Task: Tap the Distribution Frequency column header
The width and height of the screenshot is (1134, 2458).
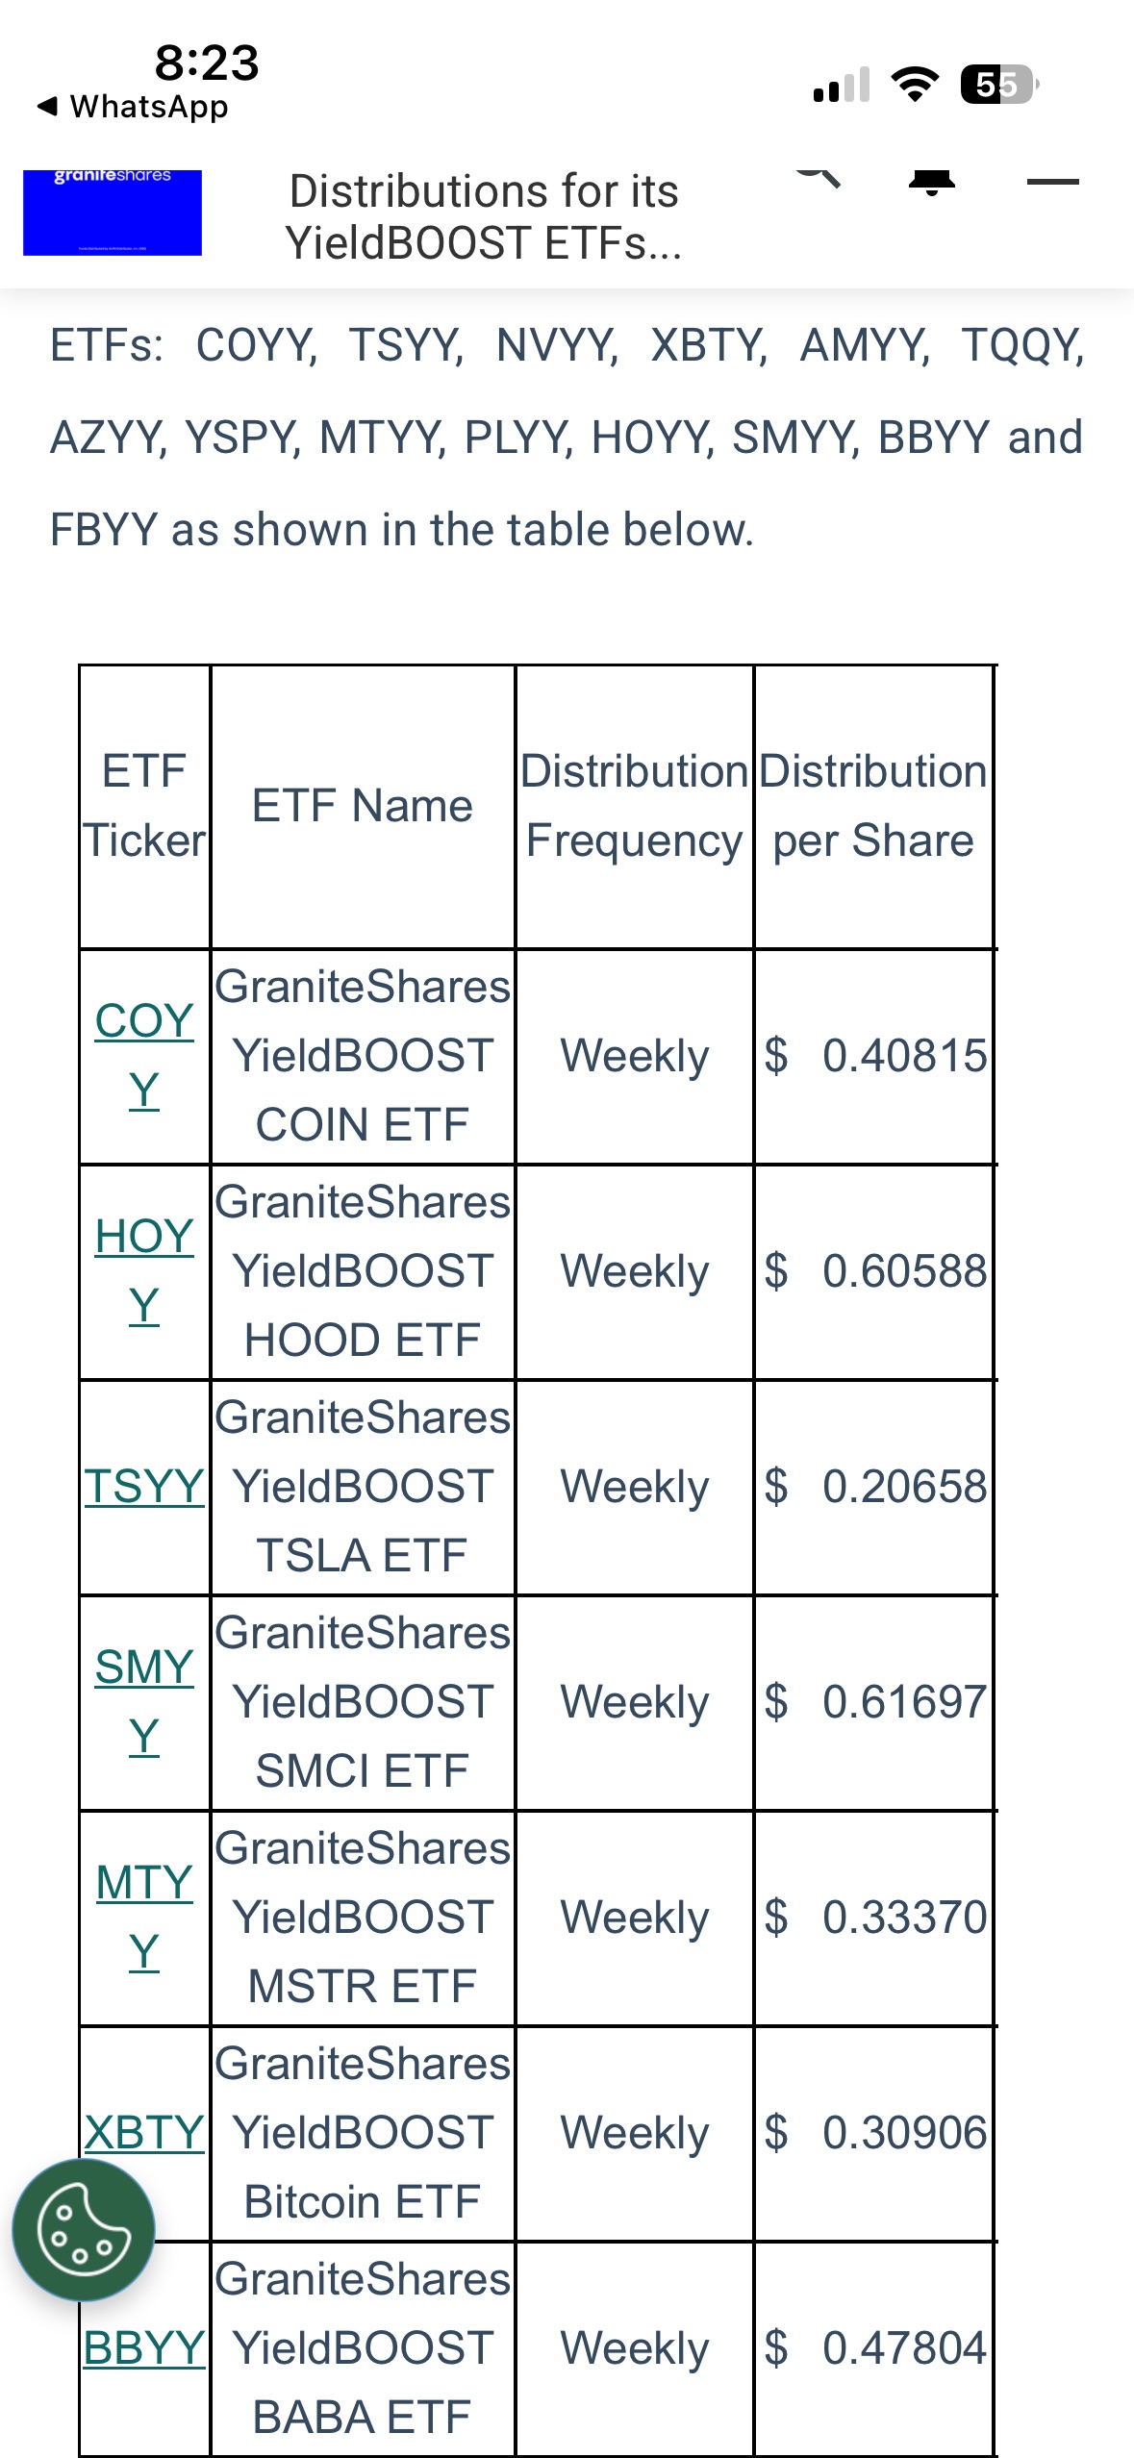Action: (634, 806)
